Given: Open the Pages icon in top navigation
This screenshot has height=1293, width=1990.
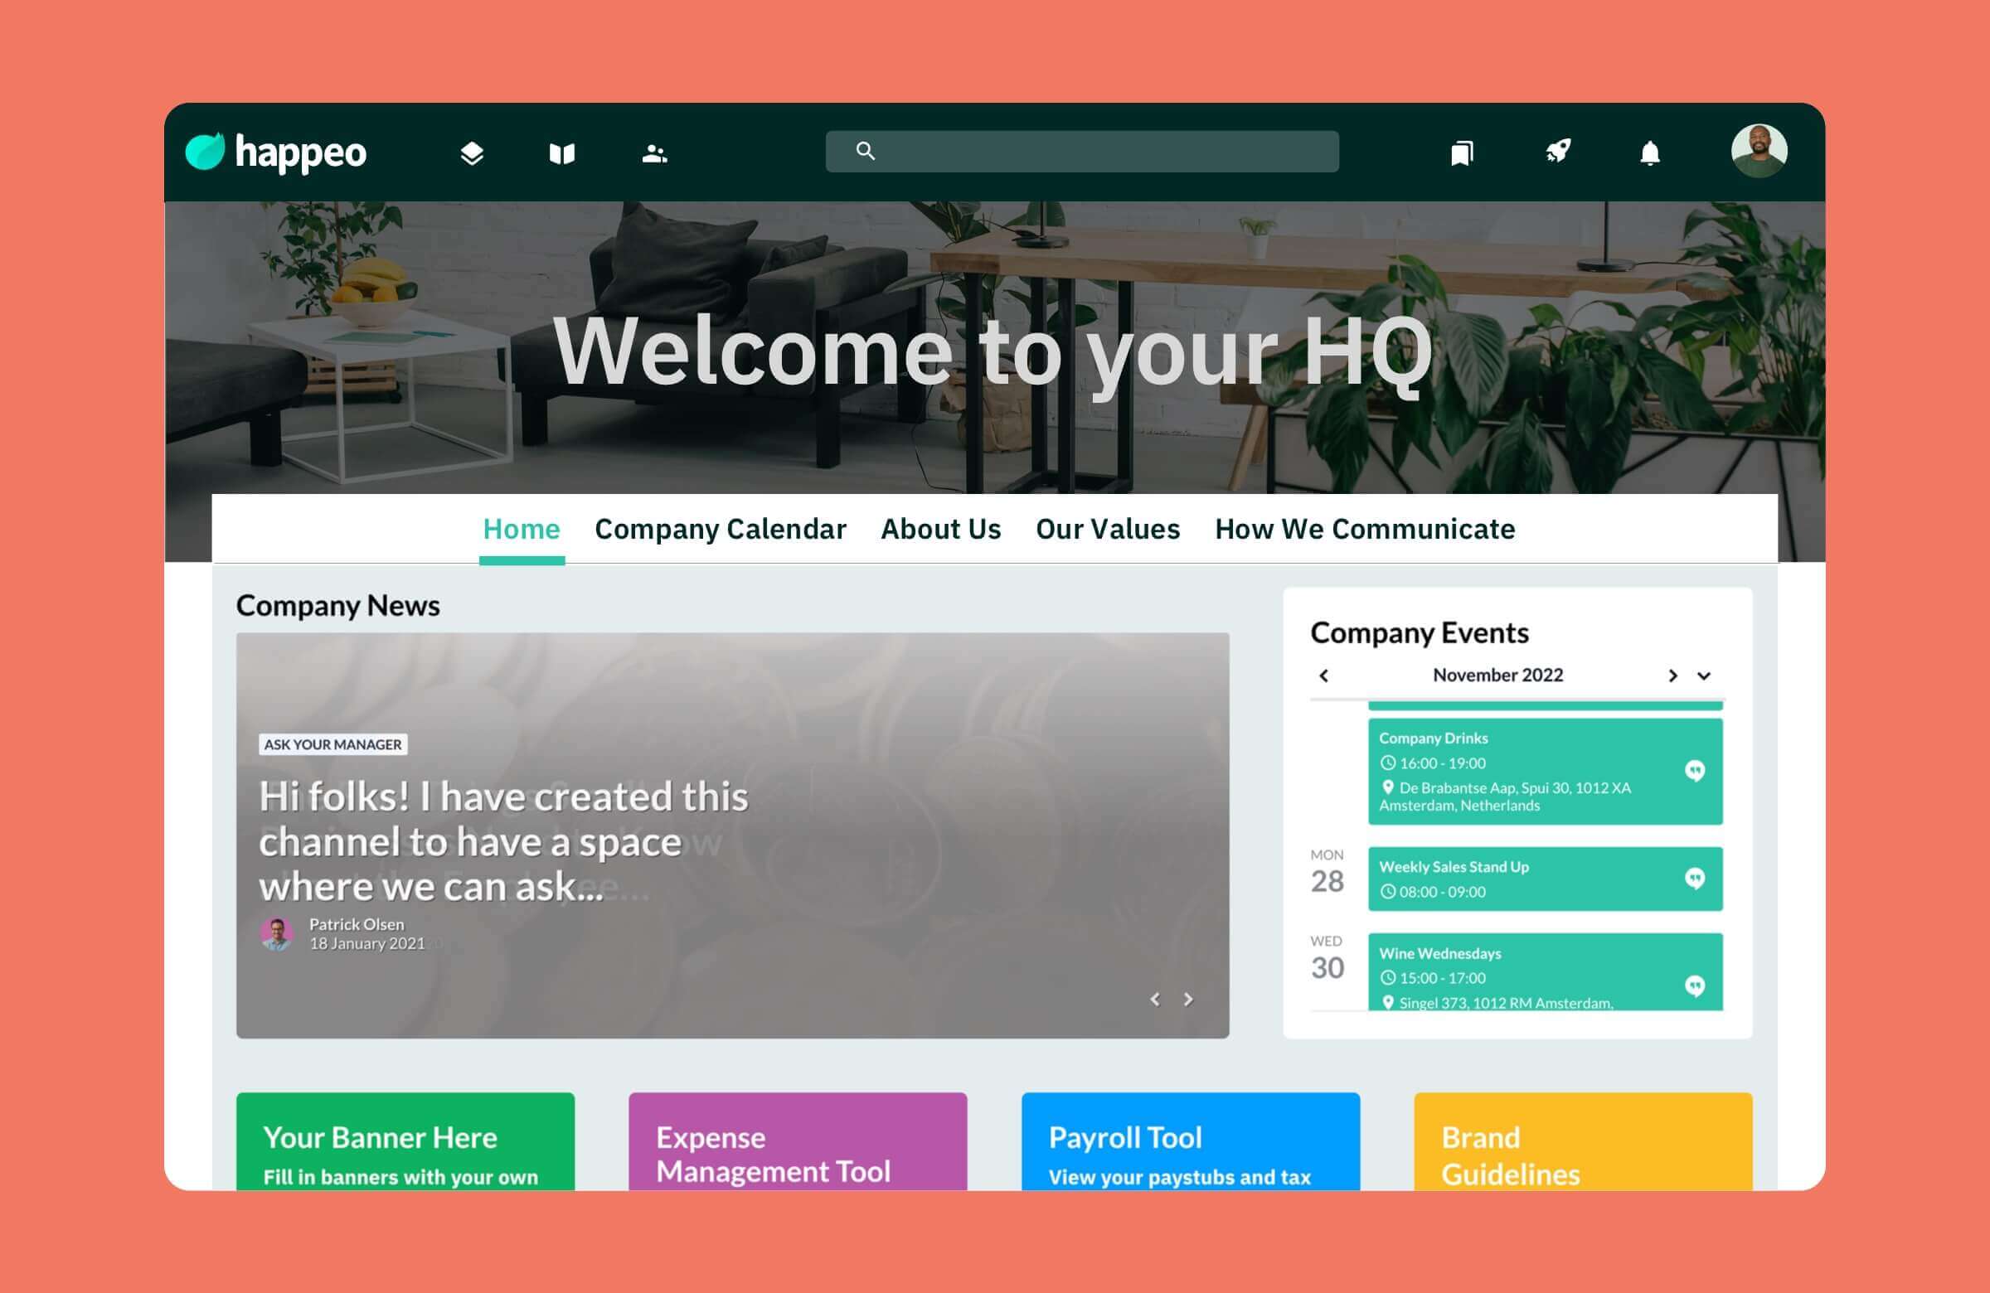Looking at the screenshot, I should click(471, 153).
